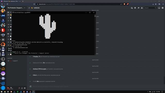165x93 pixels.
Task: Select the blue Discord-logo server icon
Action: coord(3,78)
